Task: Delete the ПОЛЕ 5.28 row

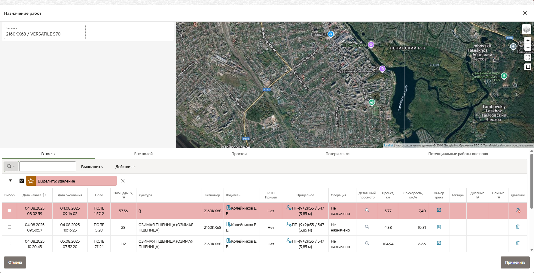Action: 517,227
